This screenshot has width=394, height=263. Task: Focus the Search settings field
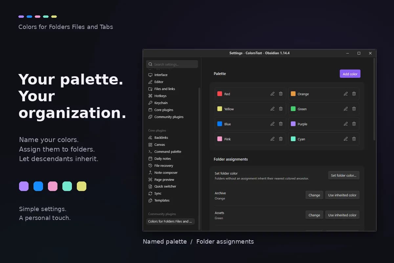(x=172, y=64)
